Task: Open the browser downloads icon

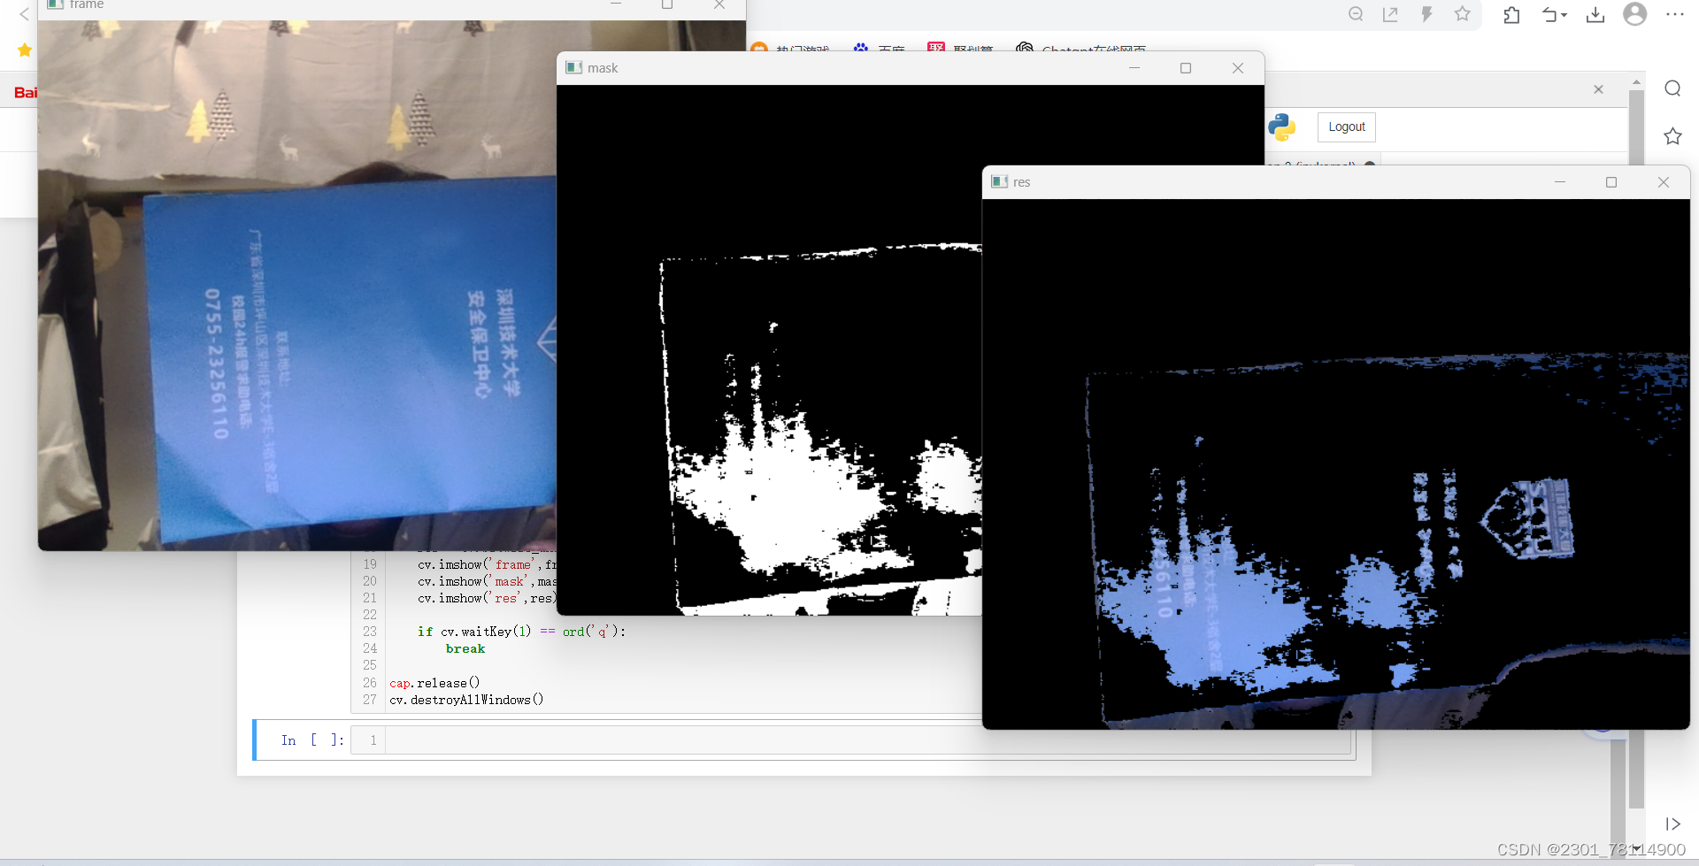Action: 1595,14
